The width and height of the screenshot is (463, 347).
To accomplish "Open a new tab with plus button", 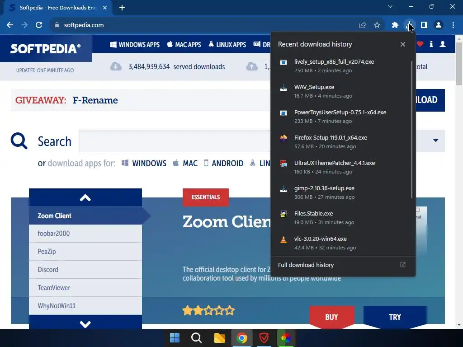I will click(x=122, y=8).
